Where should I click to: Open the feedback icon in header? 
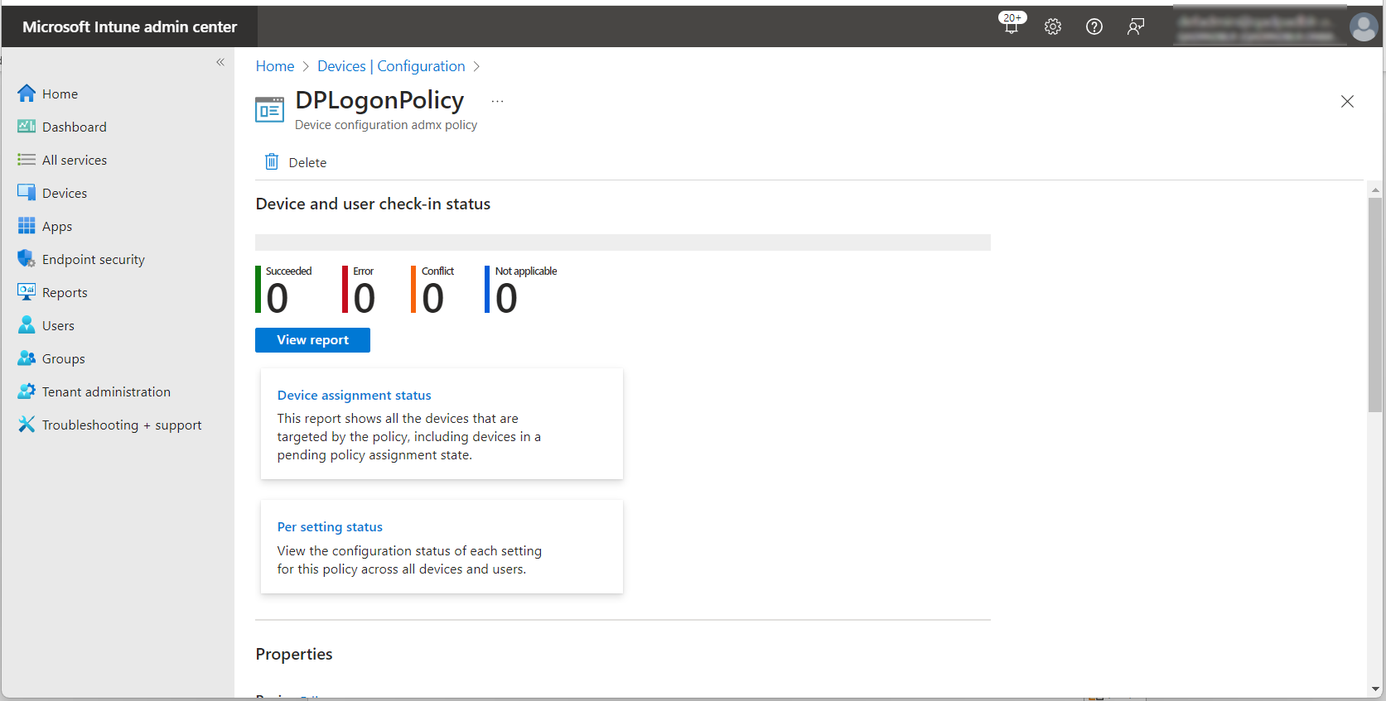pos(1135,26)
